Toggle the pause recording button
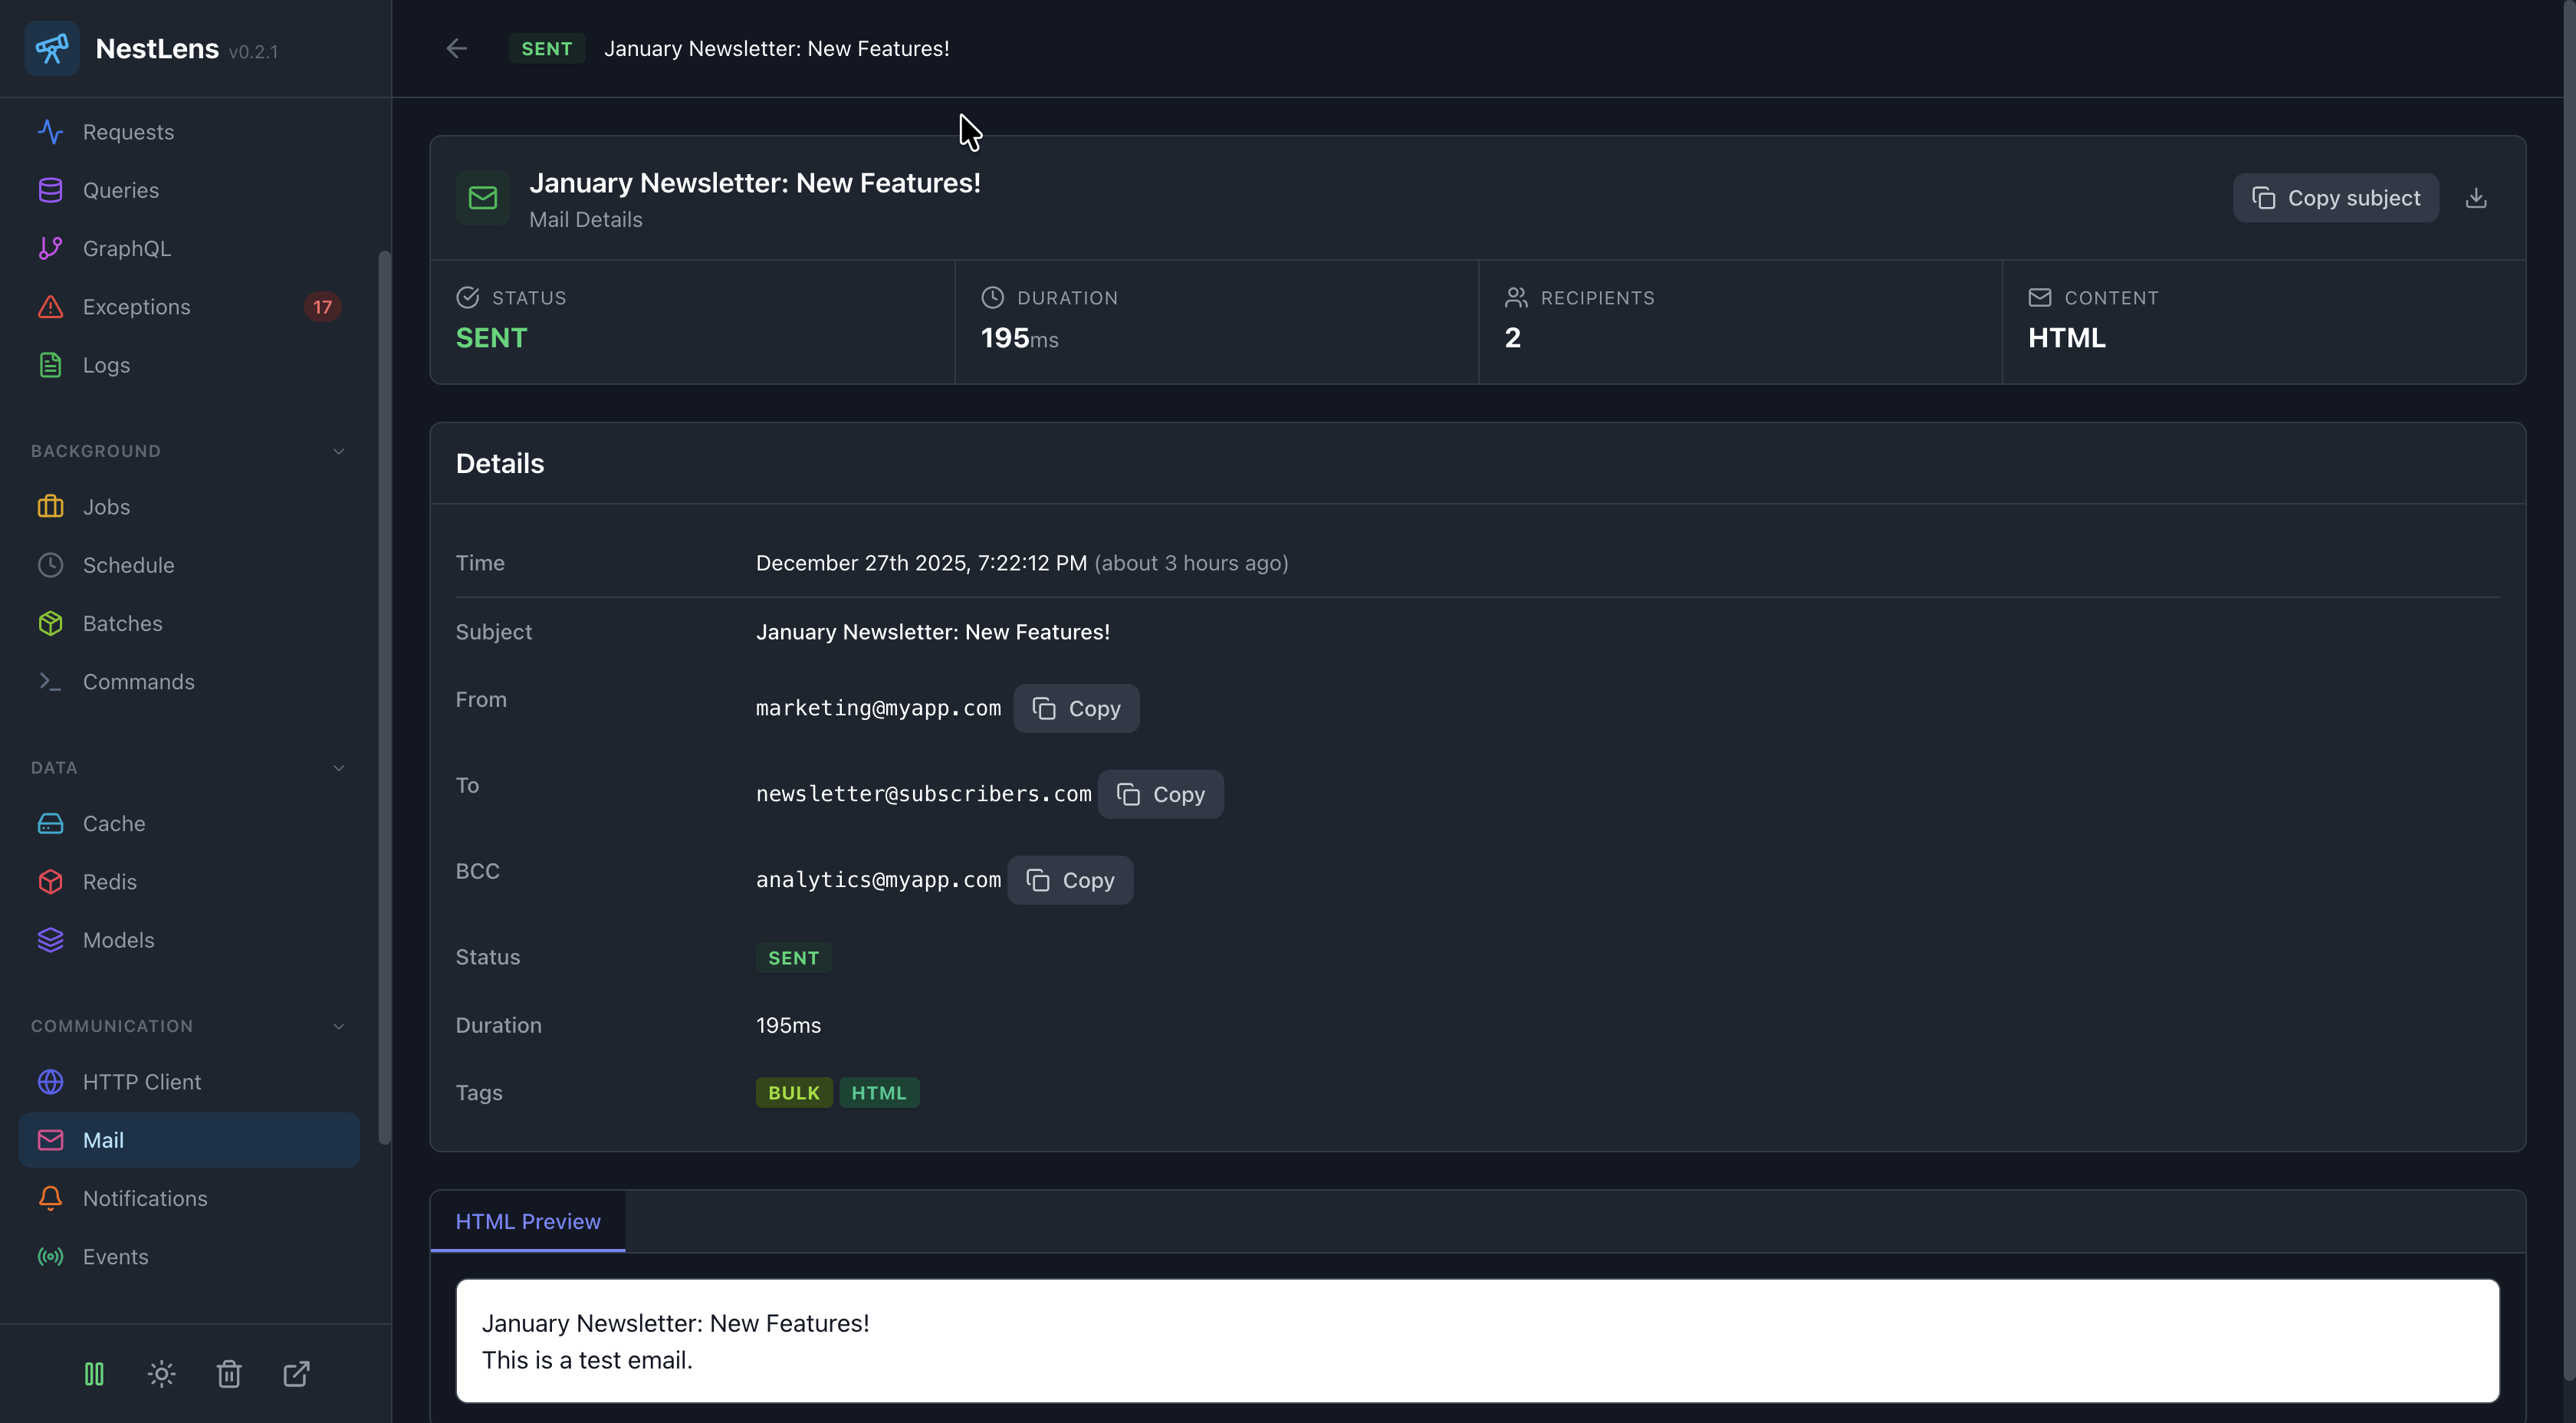The width and height of the screenshot is (2576, 1423). coord(94,1374)
